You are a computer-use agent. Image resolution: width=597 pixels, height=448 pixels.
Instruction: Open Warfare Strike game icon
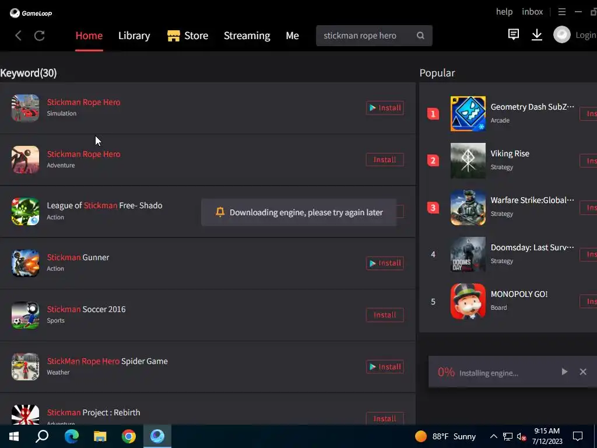(x=468, y=208)
